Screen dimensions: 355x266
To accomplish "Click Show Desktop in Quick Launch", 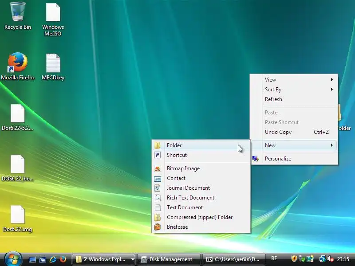I will pos(32,259).
